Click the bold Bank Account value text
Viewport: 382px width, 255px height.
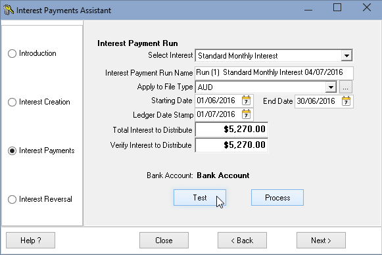click(223, 175)
